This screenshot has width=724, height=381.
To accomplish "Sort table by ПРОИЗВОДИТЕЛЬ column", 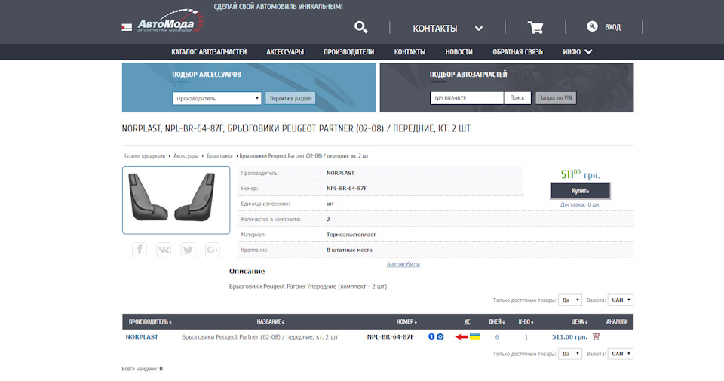I will (150, 322).
